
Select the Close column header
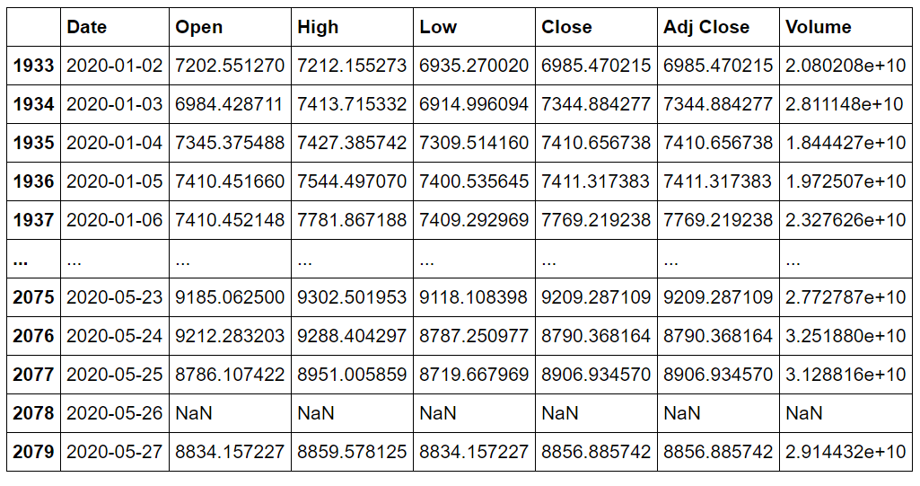click(x=566, y=27)
